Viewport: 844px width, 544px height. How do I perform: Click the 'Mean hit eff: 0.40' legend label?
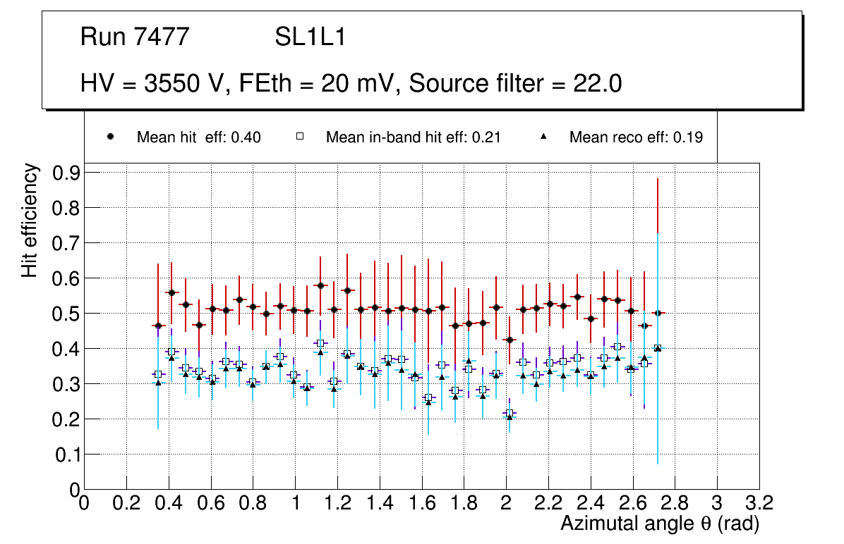(198, 137)
